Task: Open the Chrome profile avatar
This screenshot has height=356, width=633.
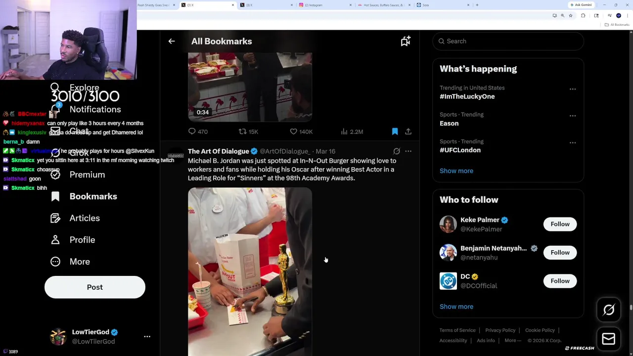Action: (x=619, y=16)
